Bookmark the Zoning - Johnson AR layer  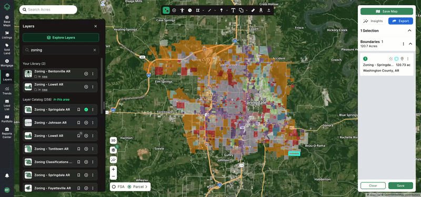(78, 122)
